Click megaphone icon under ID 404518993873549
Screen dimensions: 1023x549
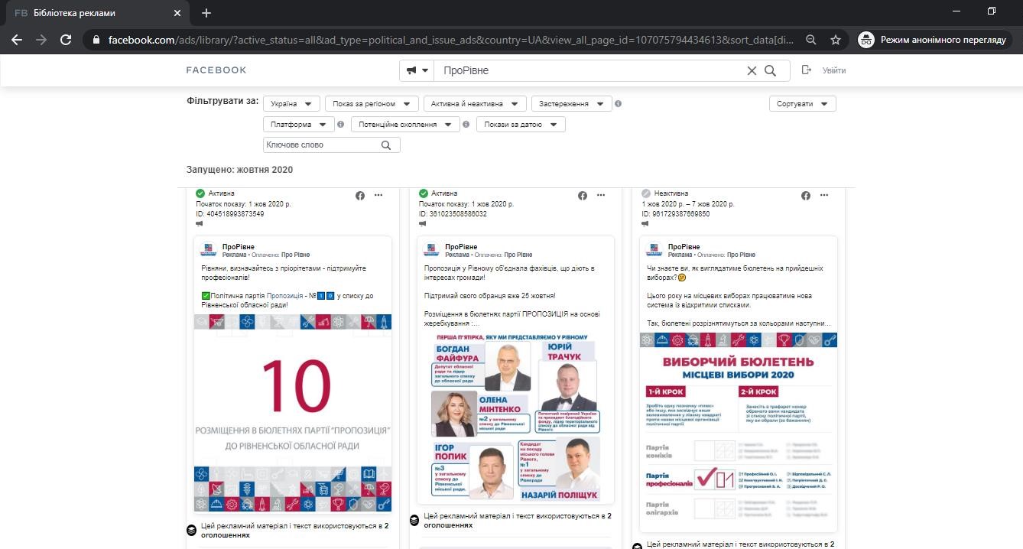[200, 224]
